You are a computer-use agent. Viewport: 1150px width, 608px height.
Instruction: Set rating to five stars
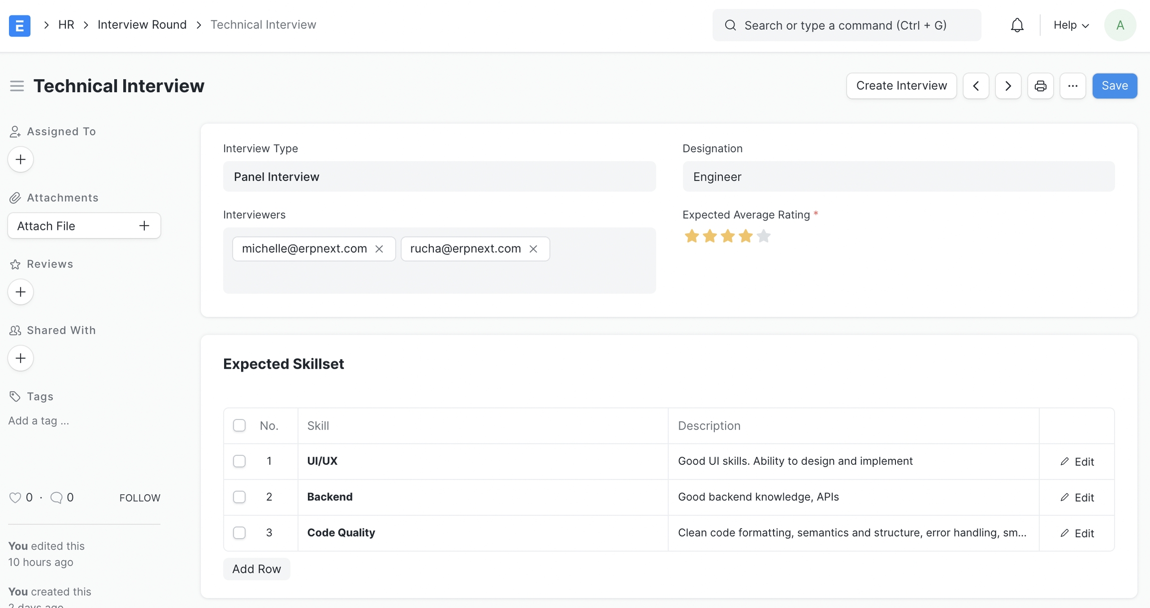click(763, 236)
